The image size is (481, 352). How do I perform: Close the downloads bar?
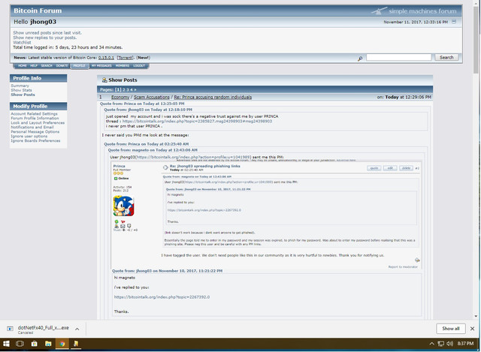(x=473, y=329)
